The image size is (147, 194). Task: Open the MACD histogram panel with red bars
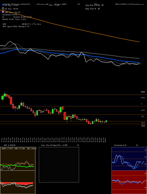18,182
